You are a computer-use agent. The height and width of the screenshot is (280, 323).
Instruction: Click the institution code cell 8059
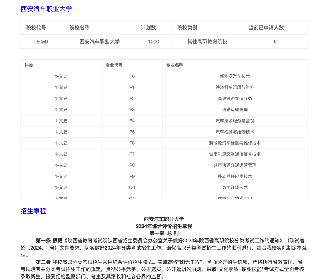[42, 42]
